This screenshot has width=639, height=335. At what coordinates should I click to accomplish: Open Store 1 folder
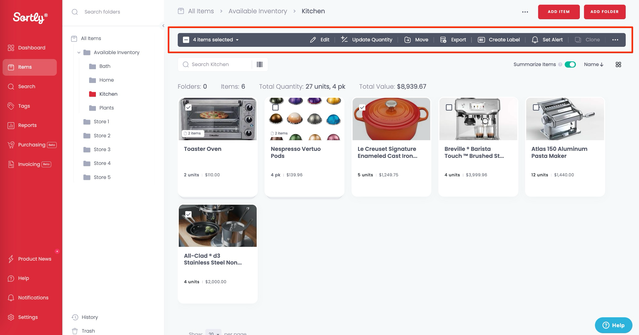(x=96, y=122)
